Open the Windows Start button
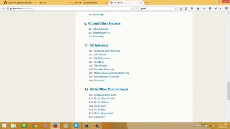 tap(4, 126)
